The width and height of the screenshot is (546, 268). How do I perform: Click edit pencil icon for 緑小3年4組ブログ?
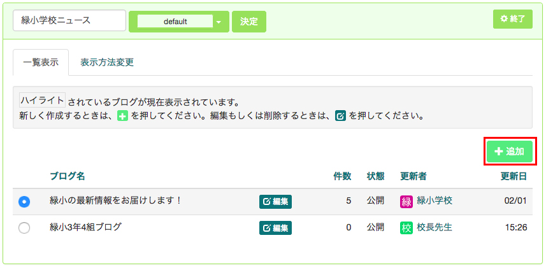click(x=267, y=228)
